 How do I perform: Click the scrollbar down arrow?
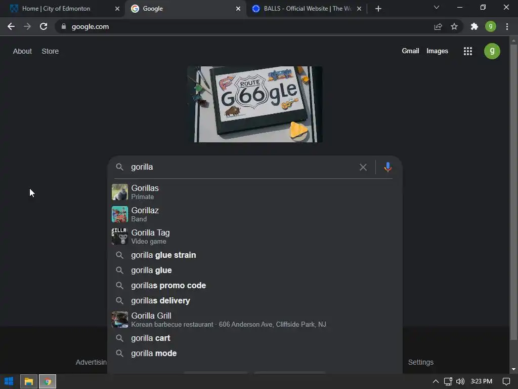pos(513,369)
